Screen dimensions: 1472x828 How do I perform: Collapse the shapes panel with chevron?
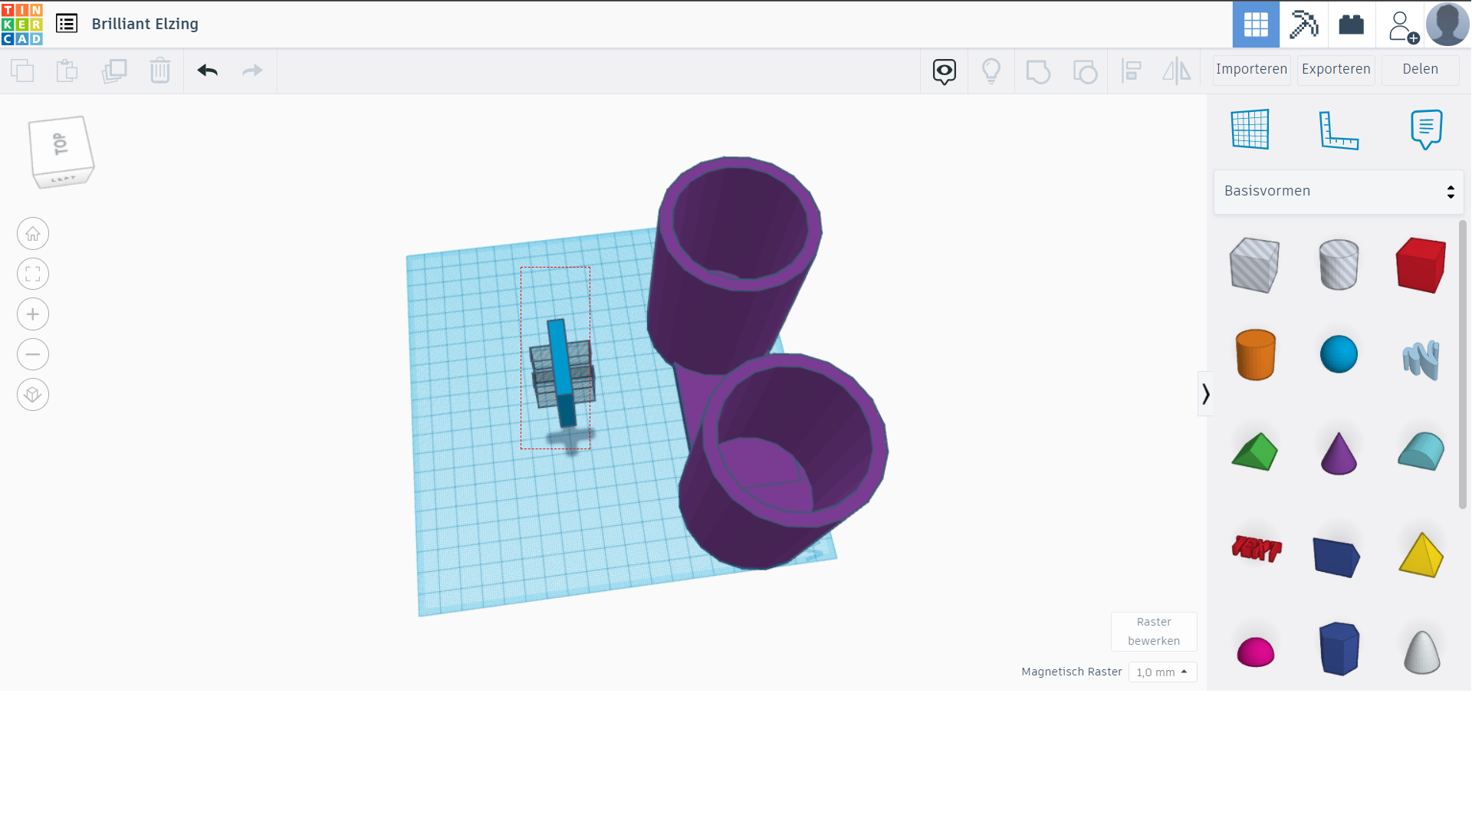[x=1205, y=394]
